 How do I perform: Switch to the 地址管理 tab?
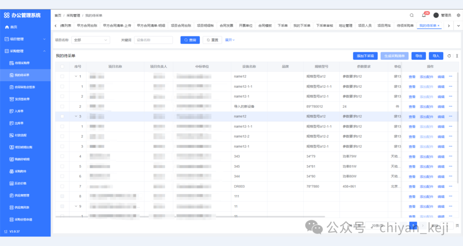345,26
